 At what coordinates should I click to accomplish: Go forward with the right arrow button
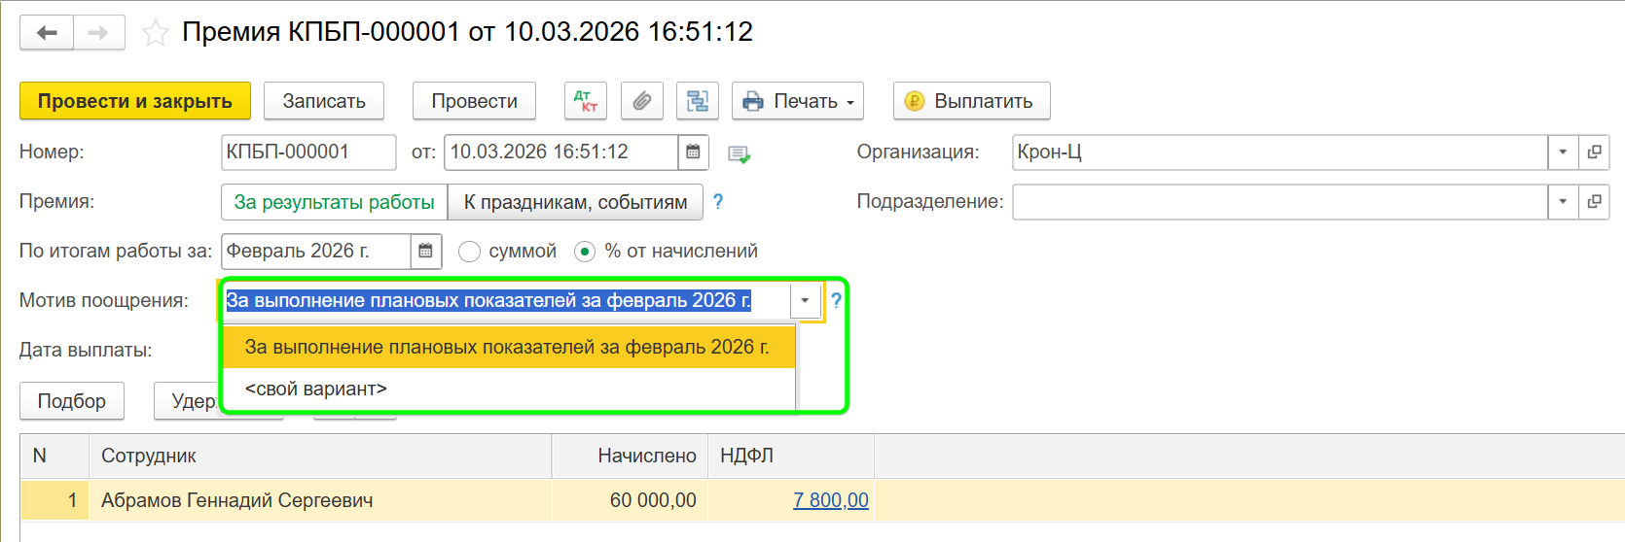98,33
